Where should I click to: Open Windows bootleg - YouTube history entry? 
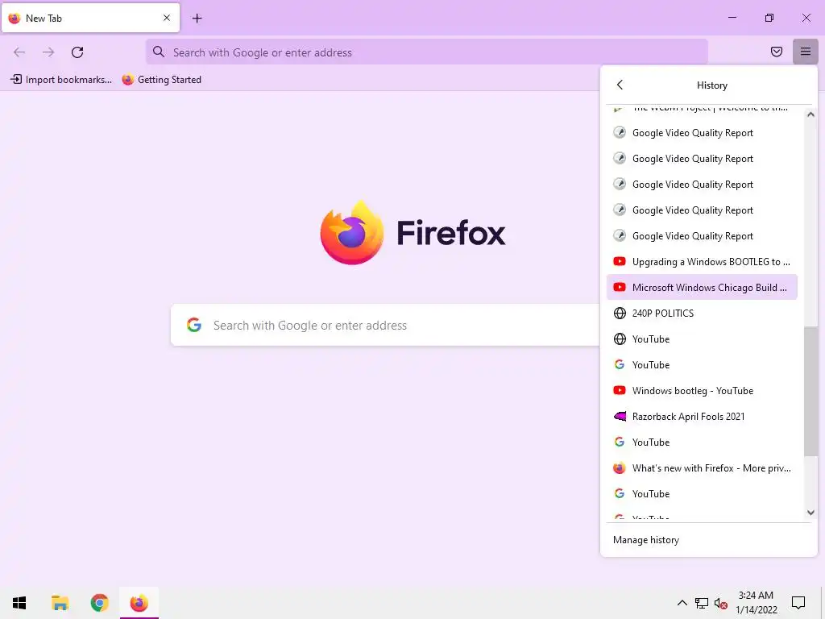click(x=702, y=391)
